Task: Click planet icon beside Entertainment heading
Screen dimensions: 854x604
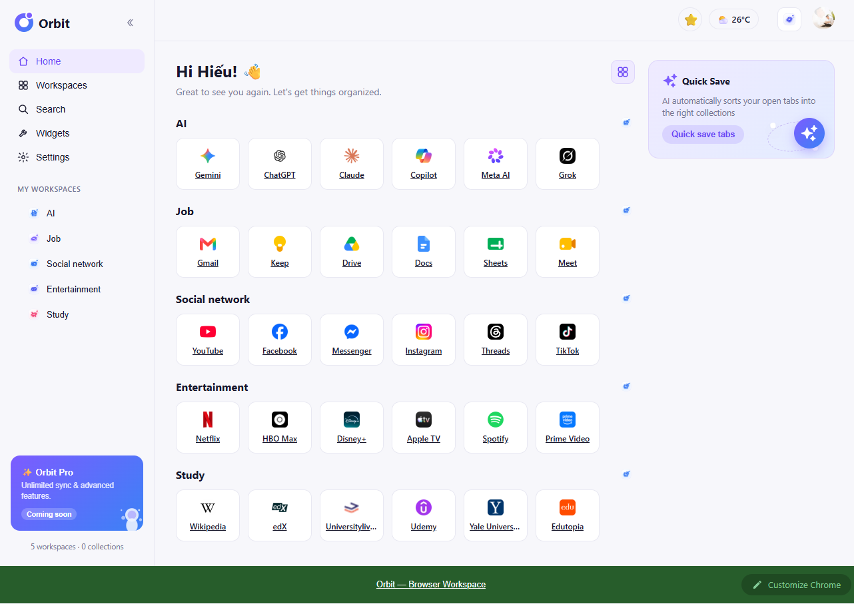Action: (626, 386)
